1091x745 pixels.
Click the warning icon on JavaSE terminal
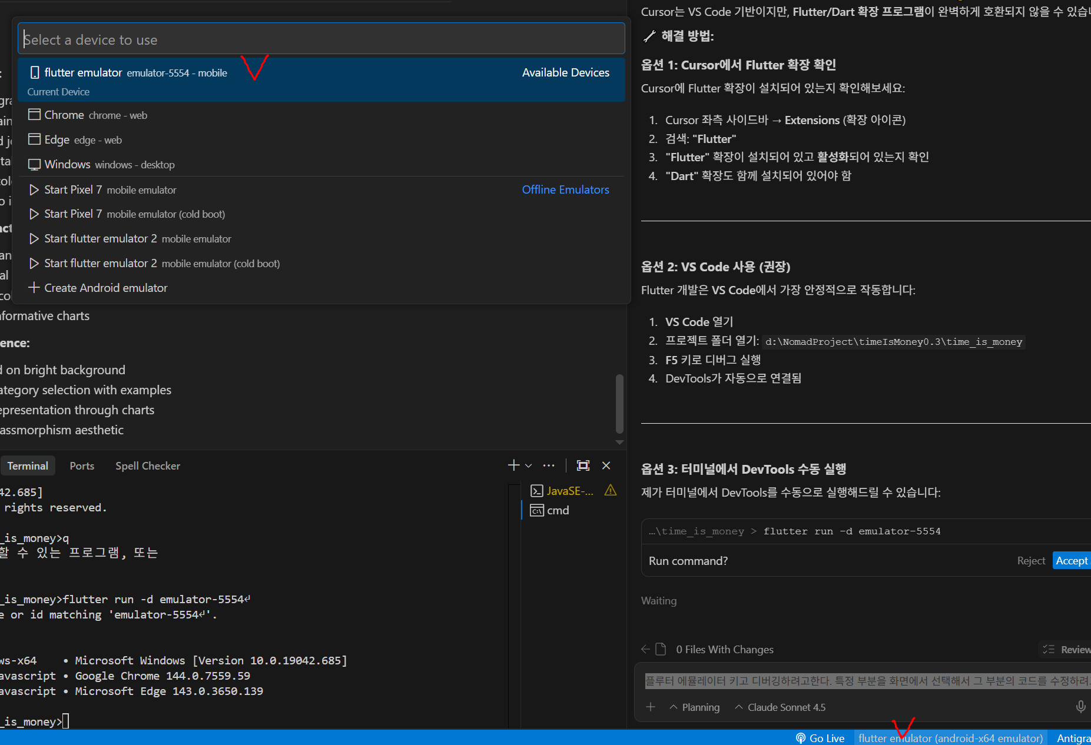(611, 490)
